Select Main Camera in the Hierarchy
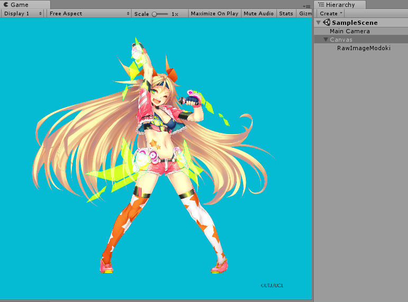Viewport: 408px width, 302px height. 361,31
